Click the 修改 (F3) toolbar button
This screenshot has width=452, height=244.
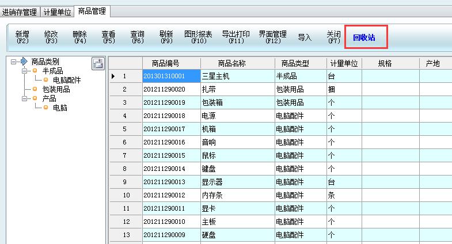(x=51, y=37)
